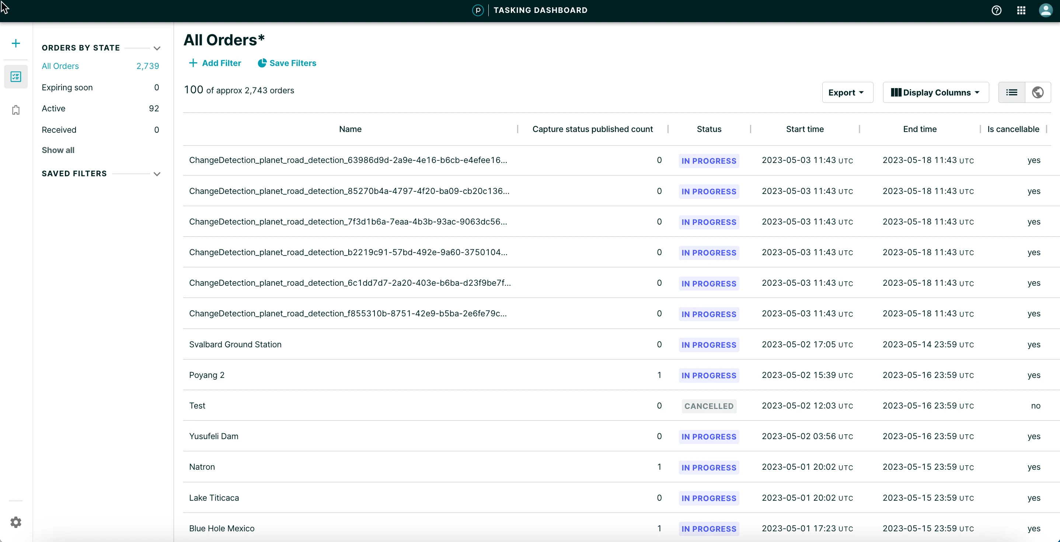Open the orders list sidebar icon
1060x542 pixels.
point(15,77)
